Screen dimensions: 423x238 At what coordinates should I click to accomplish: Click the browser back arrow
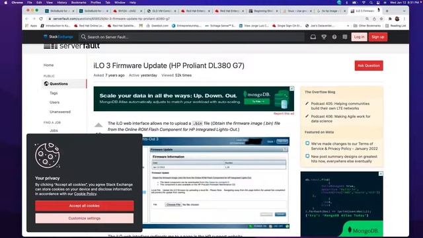26,19
